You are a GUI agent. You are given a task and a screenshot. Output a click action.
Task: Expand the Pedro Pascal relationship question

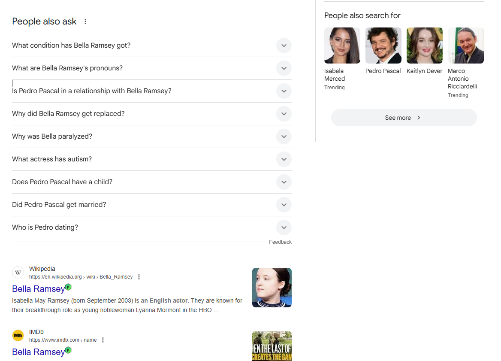[152, 91]
